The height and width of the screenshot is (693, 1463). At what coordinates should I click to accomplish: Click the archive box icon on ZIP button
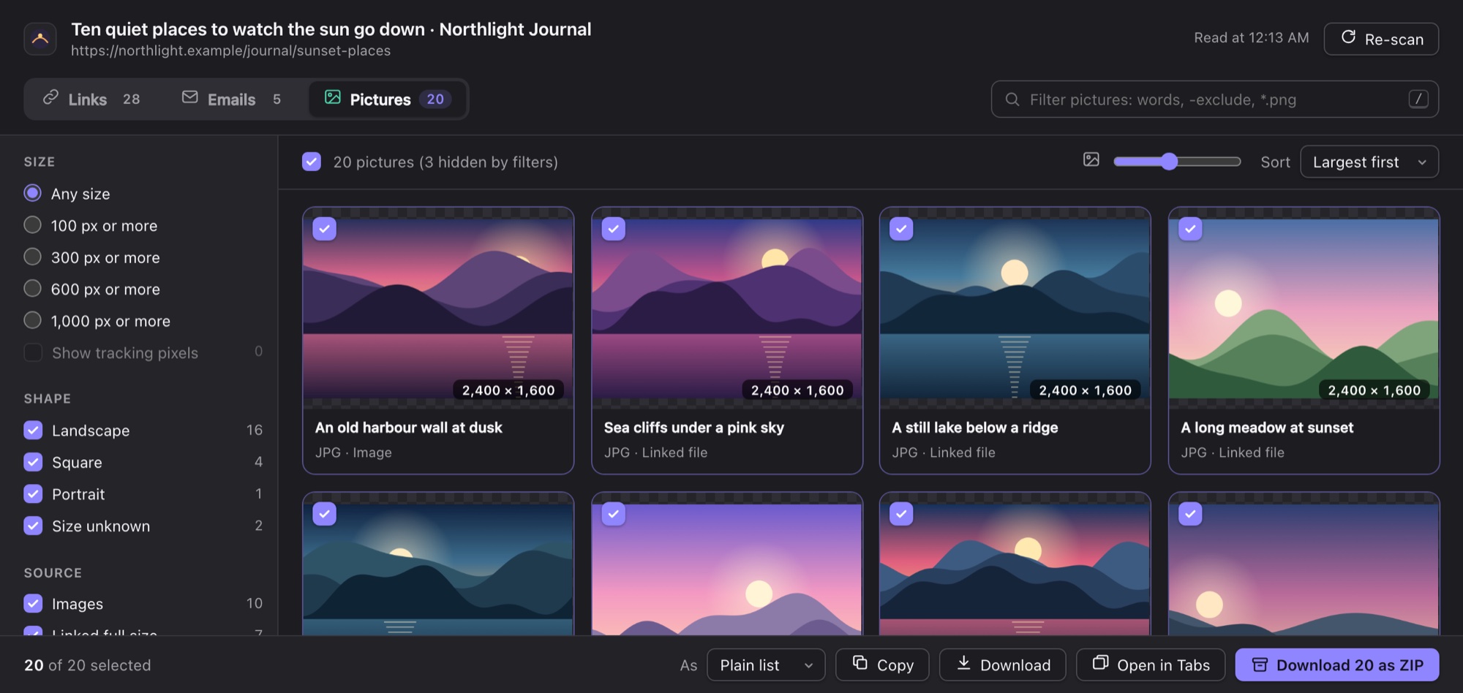point(1260,664)
